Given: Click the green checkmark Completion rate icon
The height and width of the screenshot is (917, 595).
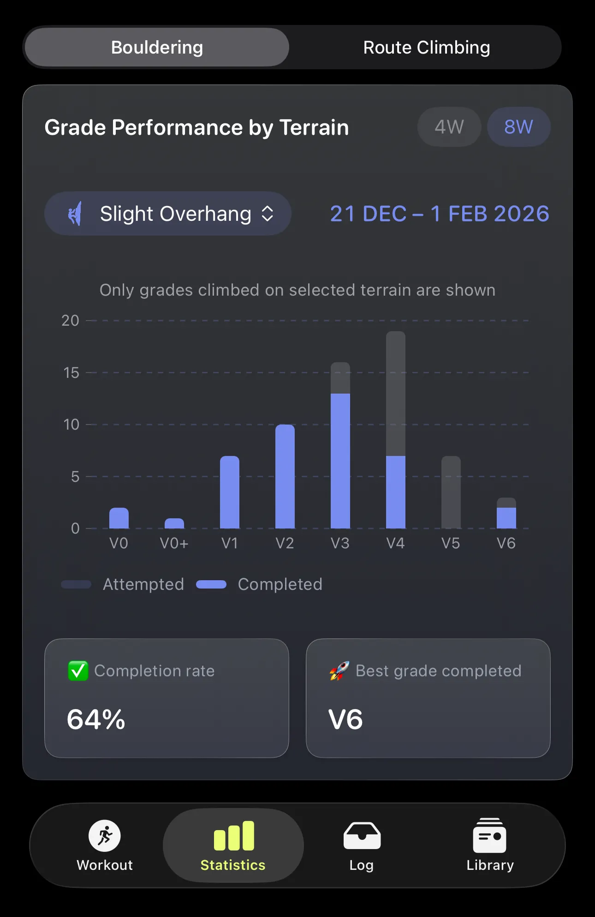Looking at the screenshot, I should (78, 671).
